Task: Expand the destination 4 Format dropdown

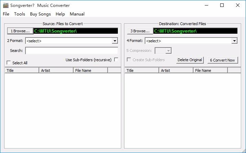Action: click(x=234, y=41)
